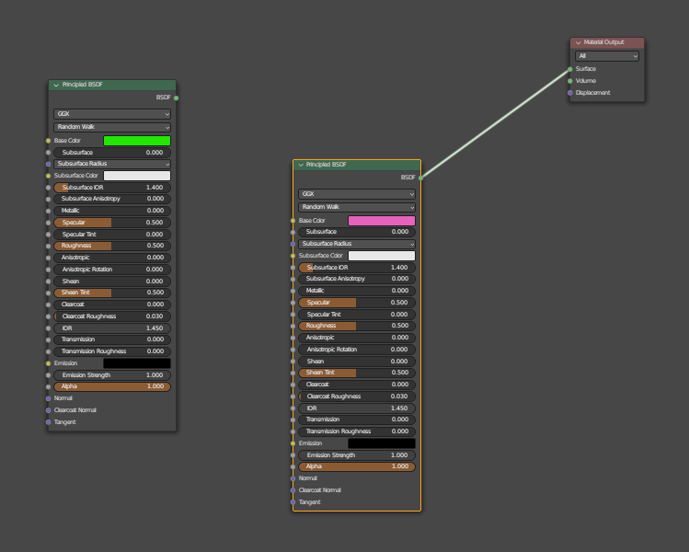Open GGX distribution dropdown in pink node
Screen dimensions: 689x552
click(x=357, y=194)
